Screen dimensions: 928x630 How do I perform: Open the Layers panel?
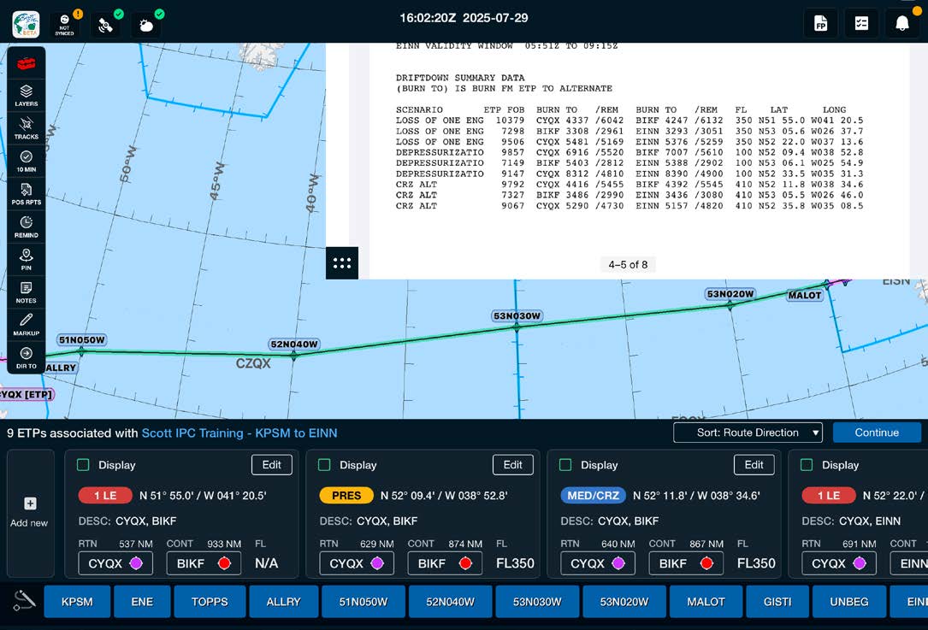point(26,96)
